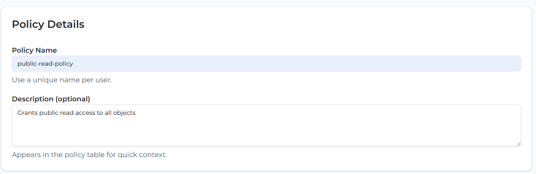Click the word "optional" in the Description label

click(x=74, y=99)
